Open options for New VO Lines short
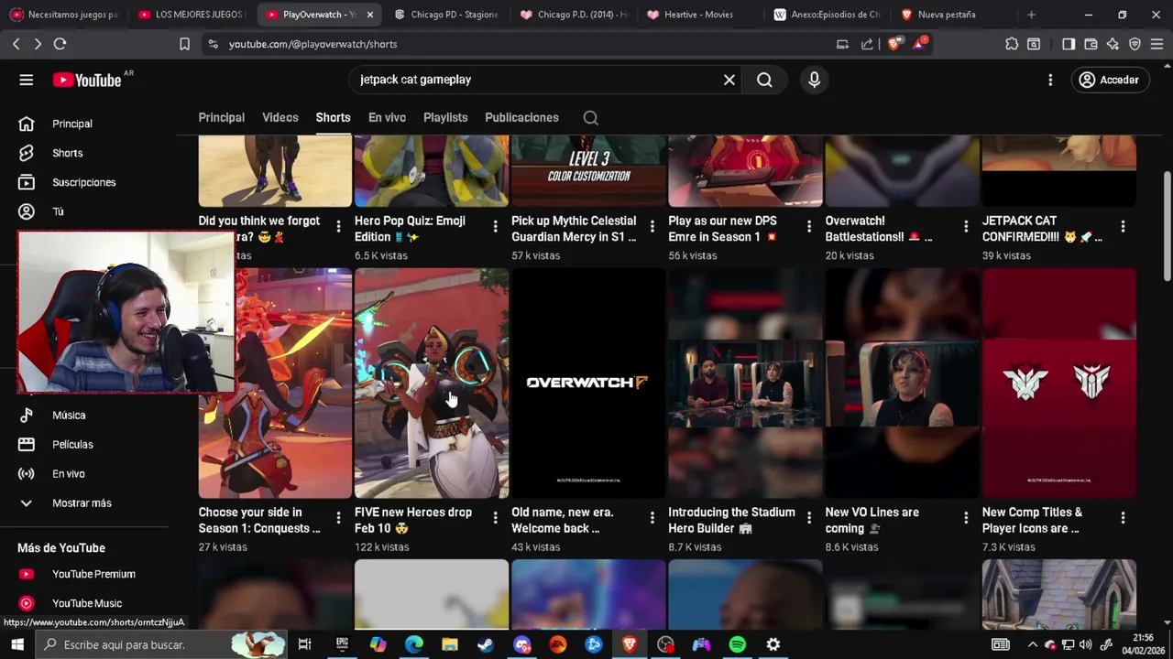 (965, 518)
